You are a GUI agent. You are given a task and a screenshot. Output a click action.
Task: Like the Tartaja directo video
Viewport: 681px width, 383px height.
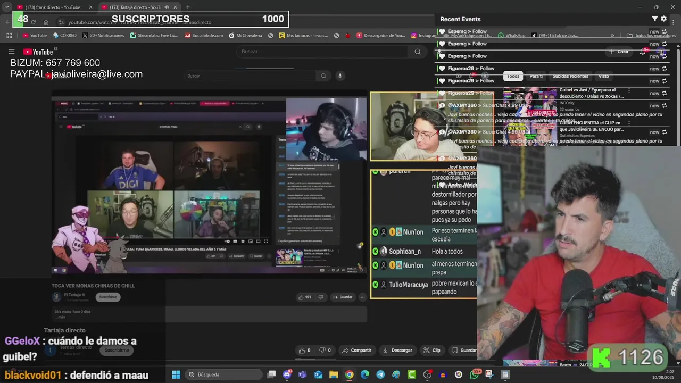304,350
